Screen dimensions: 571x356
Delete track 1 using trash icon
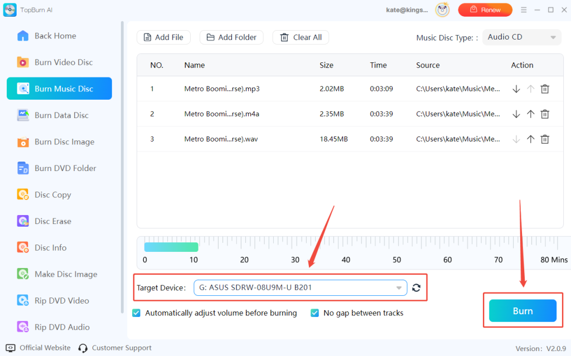(x=545, y=89)
